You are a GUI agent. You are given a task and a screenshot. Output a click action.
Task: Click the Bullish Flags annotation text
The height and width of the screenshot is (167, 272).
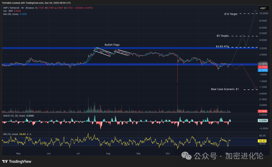(x=112, y=45)
